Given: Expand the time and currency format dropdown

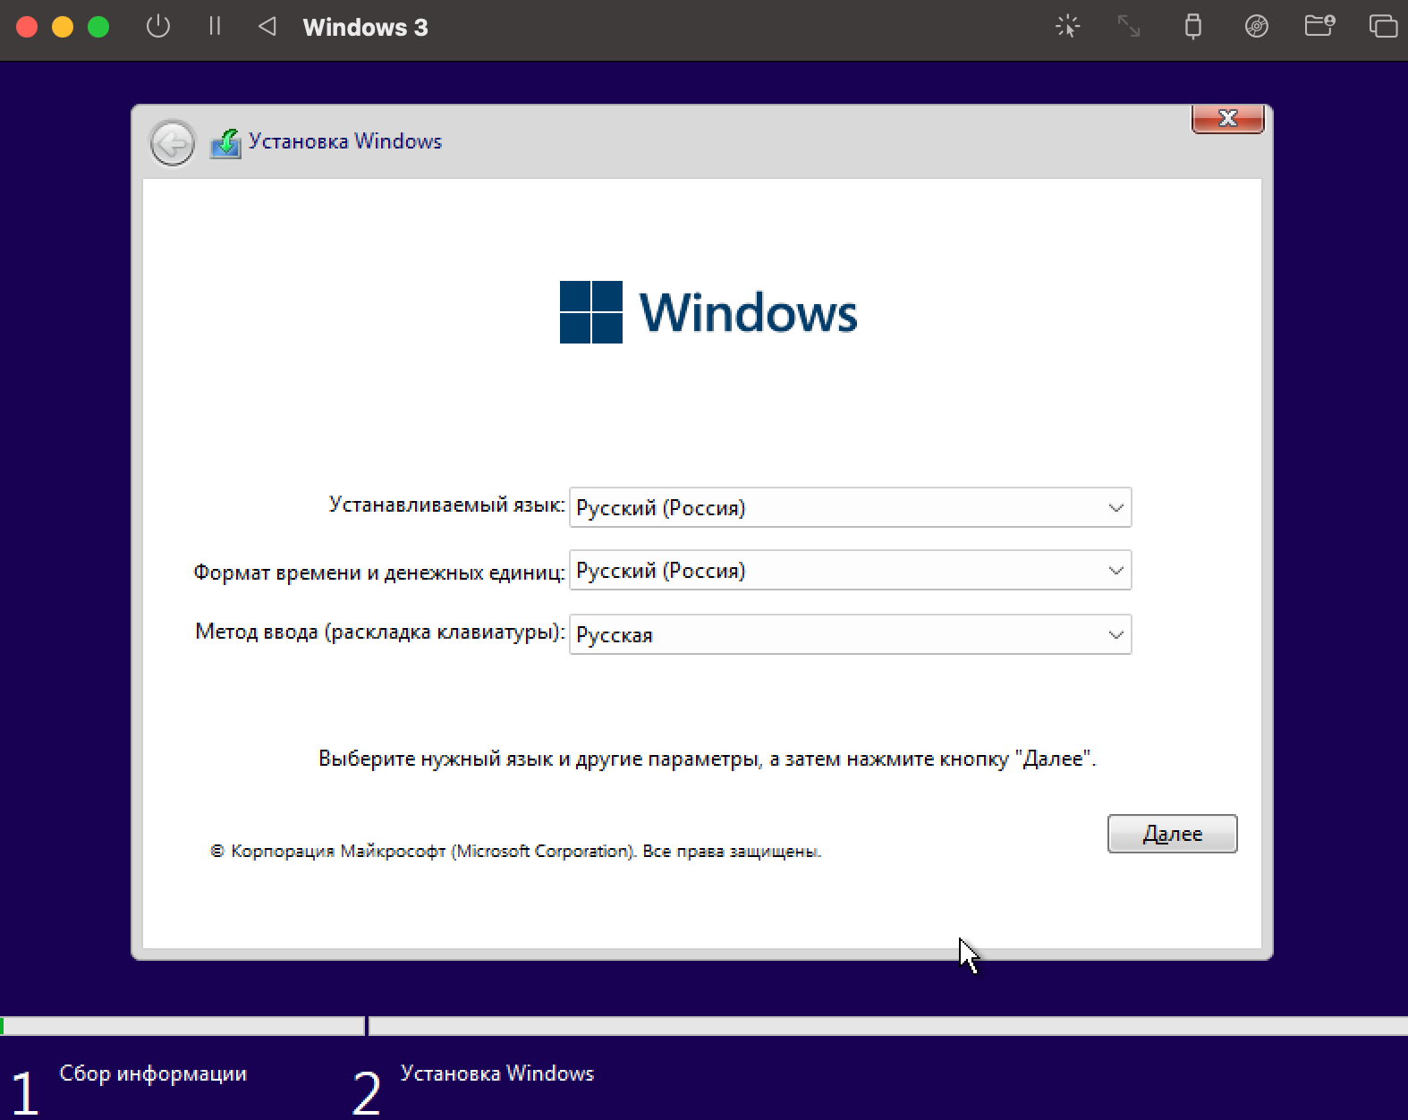Looking at the screenshot, I should click(x=850, y=570).
